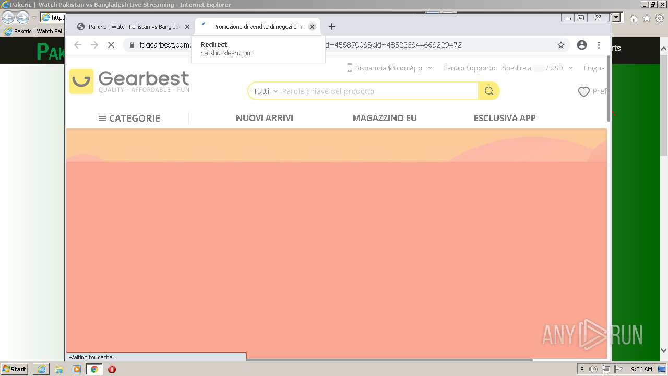This screenshot has width=668, height=376.
Task: Open Internet Explorer from the taskbar
Action: click(x=41, y=369)
